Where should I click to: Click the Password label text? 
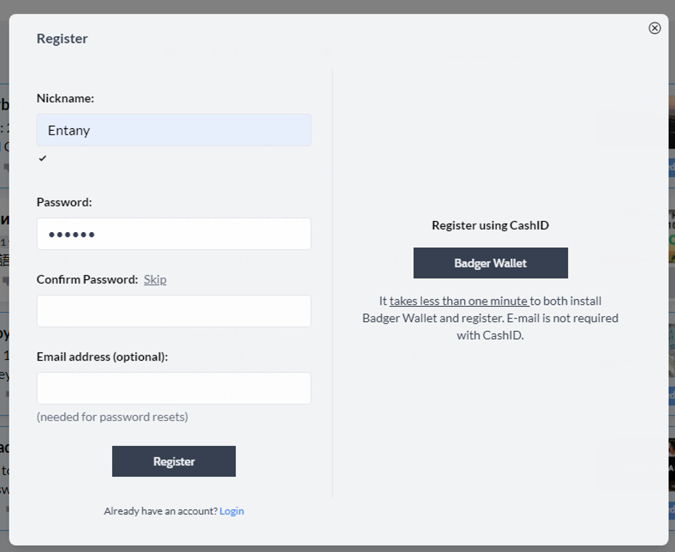pyautogui.click(x=65, y=202)
